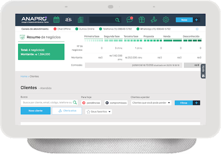Open Clientes que você pode perder dropdown

pos(151,103)
